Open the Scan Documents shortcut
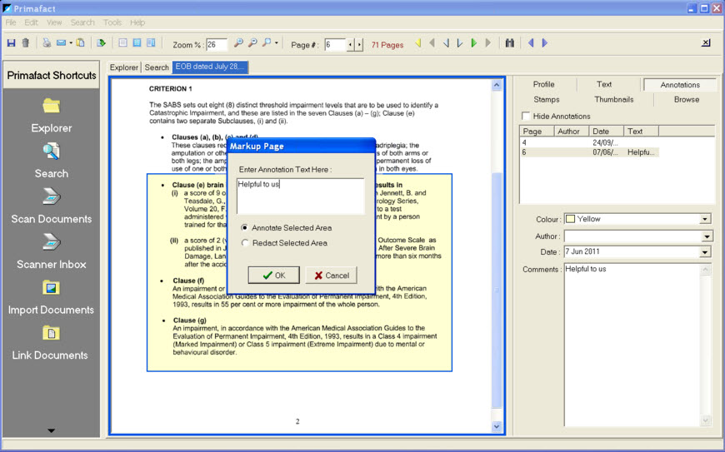This screenshot has height=452, width=725. point(52,206)
